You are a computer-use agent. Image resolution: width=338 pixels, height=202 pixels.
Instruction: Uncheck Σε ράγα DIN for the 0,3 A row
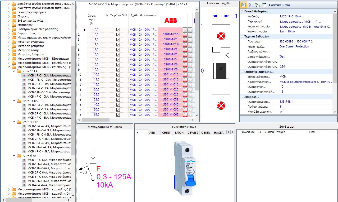pos(118,30)
